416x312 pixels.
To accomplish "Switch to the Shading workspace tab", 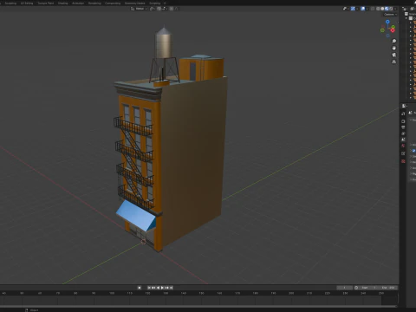I will [62, 3].
